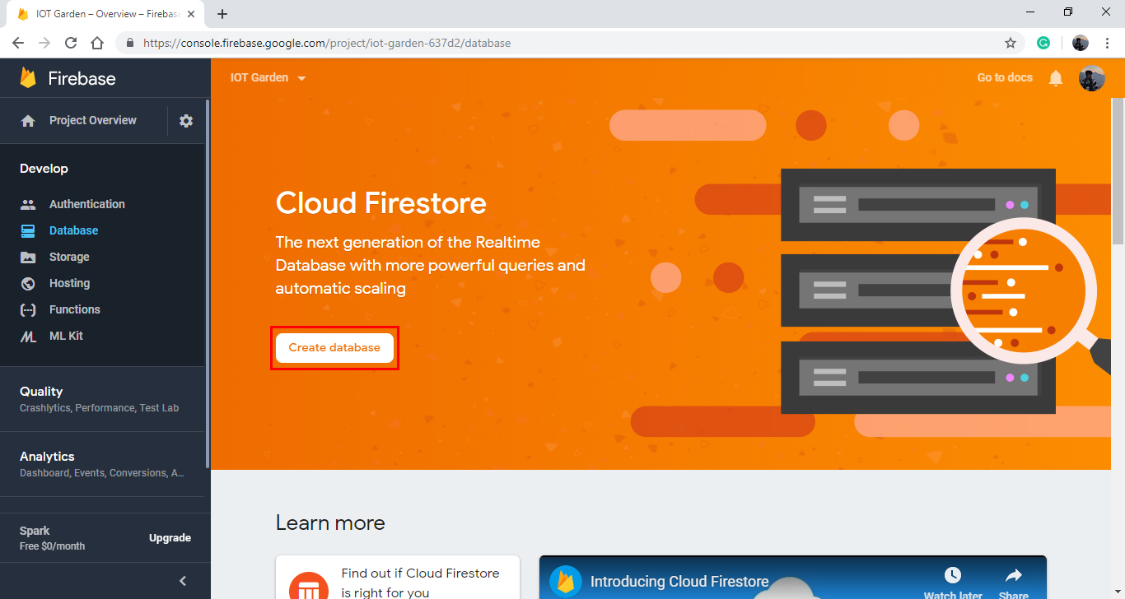This screenshot has width=1125, height=599.
Task: Click the Create database button
Action: coord(334,347)
